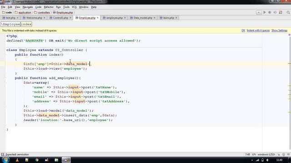Close the Welcome.php tab
This screenshot has height=163, width=291.
coord(45,18)
